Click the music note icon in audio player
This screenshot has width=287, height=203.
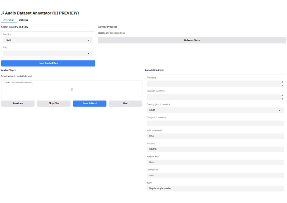(72, 89)
